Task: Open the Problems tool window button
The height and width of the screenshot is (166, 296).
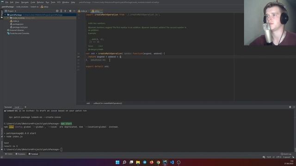Action: (x=20, y=154)
